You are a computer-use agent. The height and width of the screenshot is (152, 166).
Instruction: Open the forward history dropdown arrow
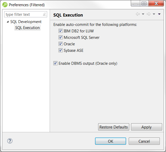point(154,14)
